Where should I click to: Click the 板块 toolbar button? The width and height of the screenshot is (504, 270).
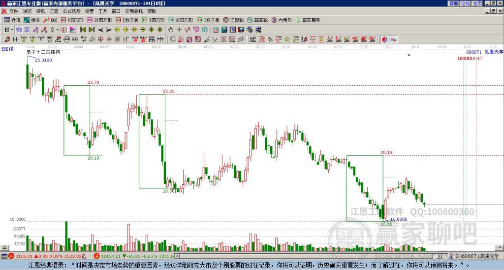tap(31, 20)
